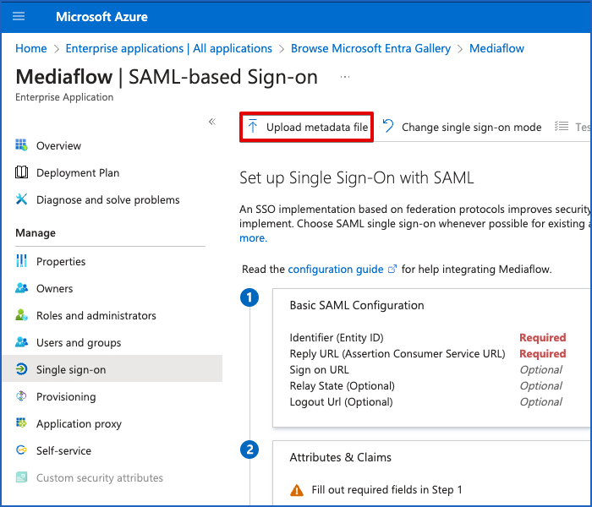Click Enterprise applications All applications breadcrumb
The image size is (592, 507).
168,48
